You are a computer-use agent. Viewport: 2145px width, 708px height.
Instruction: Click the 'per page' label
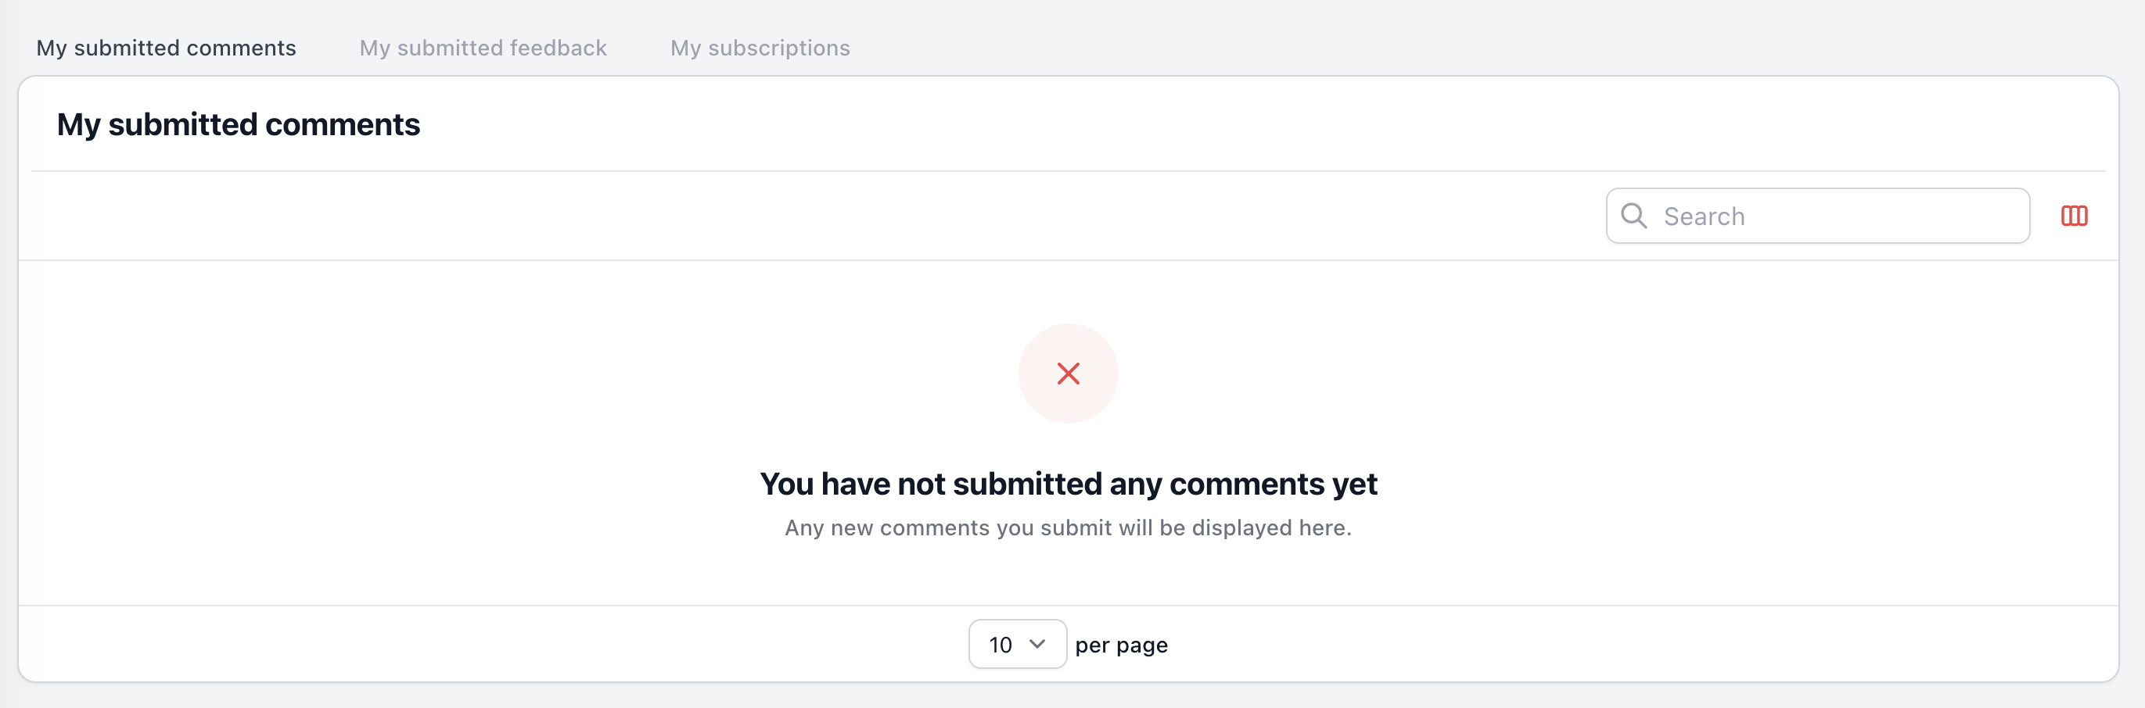pos(1121,645)
